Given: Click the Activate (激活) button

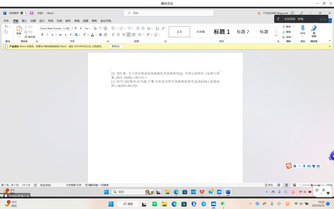Looking at the screenshot, I should [x=116, y=46].
